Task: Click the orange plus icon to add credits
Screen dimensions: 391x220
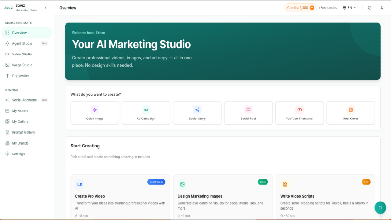Action: tap(312, 8)
